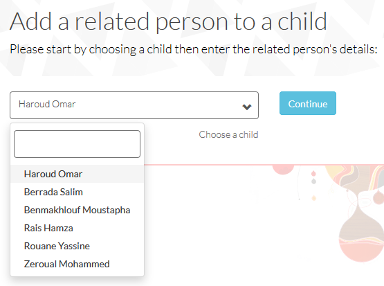Click the blue Continue button
Image resolution: width=384 pixels, height=286 pixels.
[308, 103]
